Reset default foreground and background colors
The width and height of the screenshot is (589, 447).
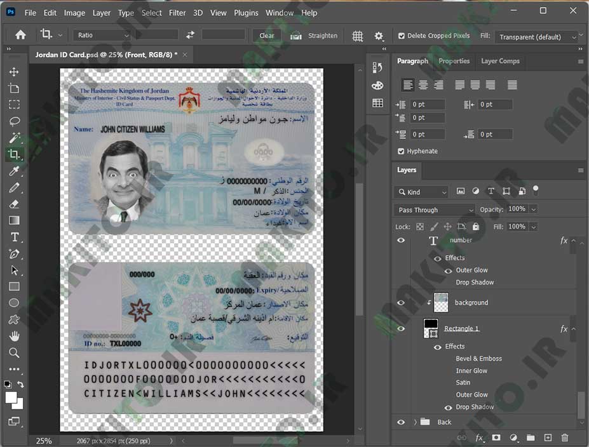tap(7, 384)
